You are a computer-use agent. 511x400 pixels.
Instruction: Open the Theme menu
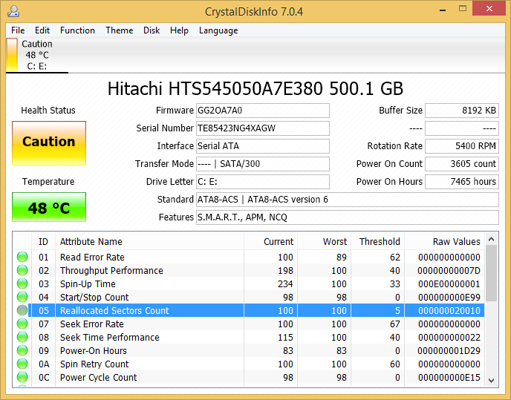[x=120, y=30]
